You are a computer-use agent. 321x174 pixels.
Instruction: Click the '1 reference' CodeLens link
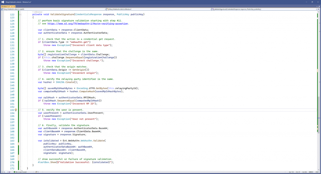[37, 12]
